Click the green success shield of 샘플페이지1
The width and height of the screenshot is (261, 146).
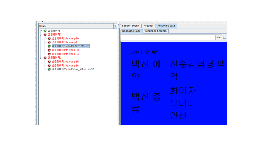pyautogui.click(x=45, y=31)
